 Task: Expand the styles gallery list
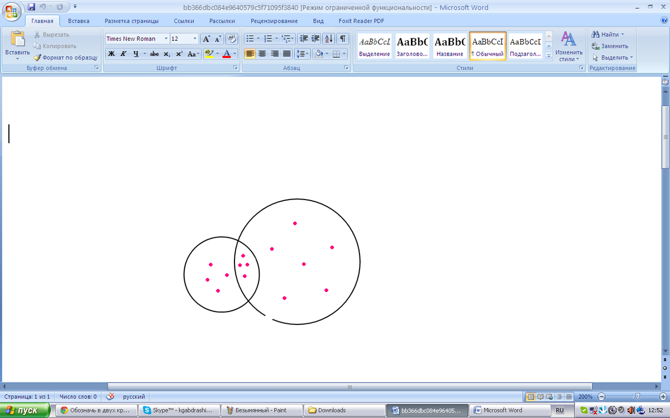[x=548, y=56]
